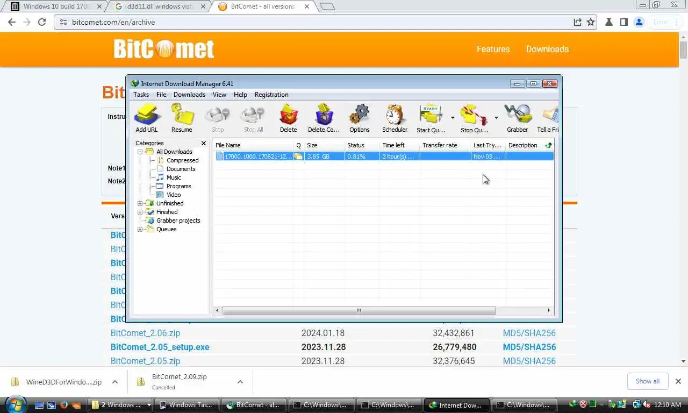Open new browser tab
The image size is (688, 413).
tap(327, 6)
